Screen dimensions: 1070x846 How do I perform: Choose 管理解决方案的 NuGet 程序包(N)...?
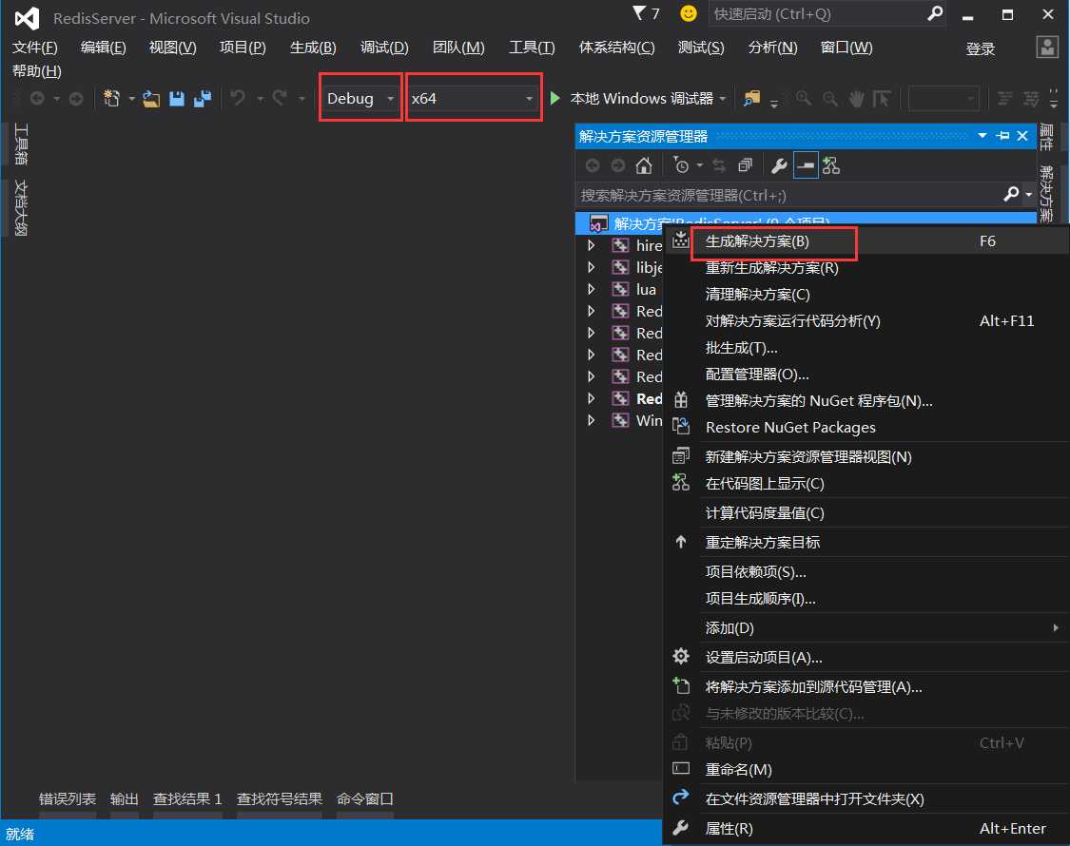point(866,401)
